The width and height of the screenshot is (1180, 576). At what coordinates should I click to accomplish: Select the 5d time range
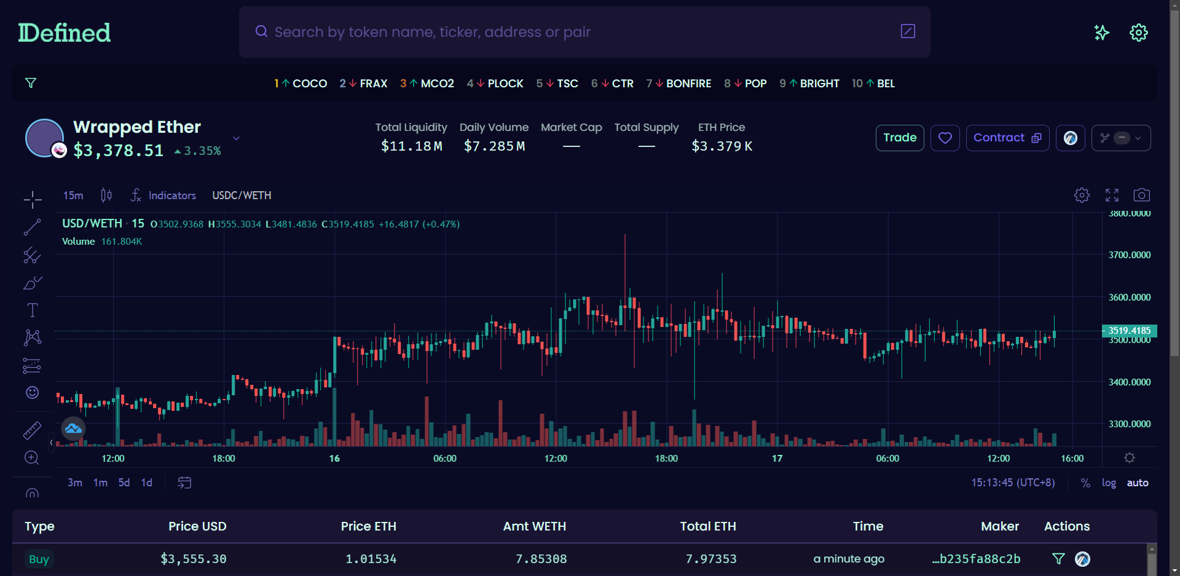[x=124, y=483]
